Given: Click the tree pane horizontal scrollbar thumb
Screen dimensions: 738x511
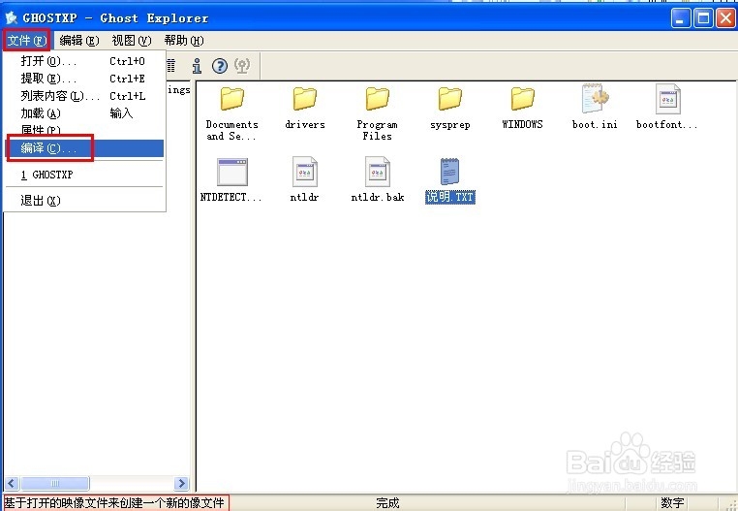Looking at the screenshot, I should [x=54, y=484].
